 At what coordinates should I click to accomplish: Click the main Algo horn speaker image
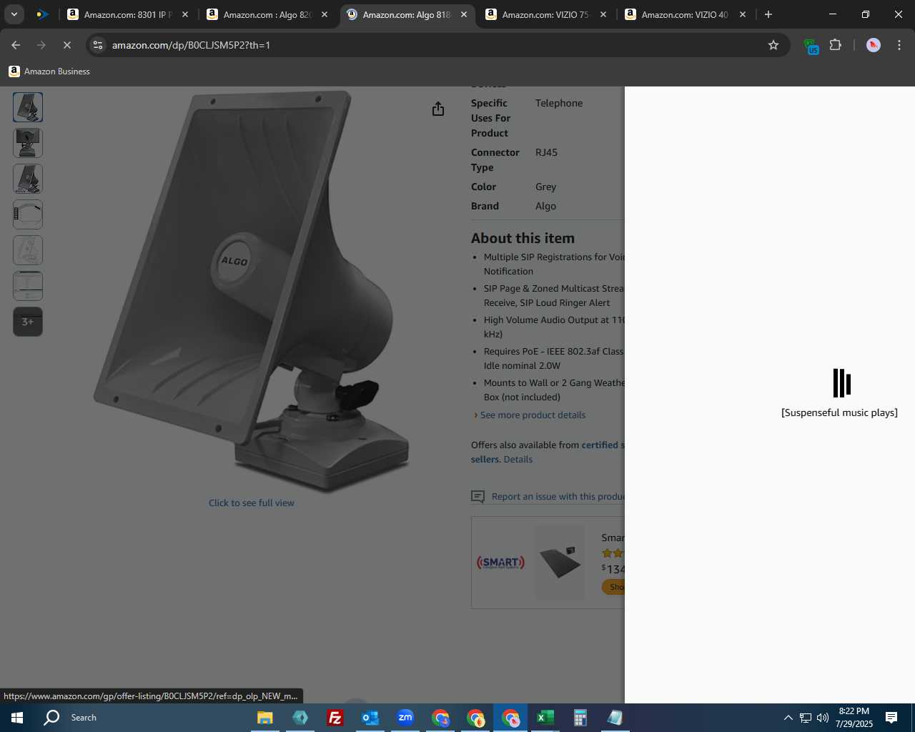point(252,291)
